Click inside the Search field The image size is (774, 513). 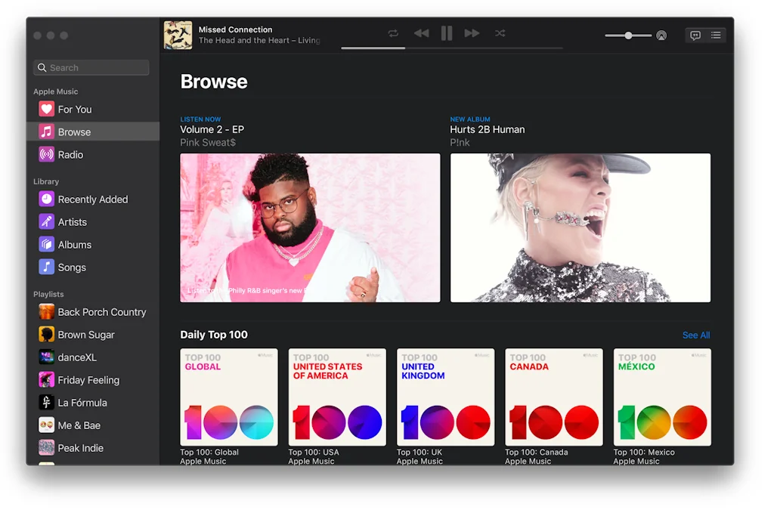[91, 67]
